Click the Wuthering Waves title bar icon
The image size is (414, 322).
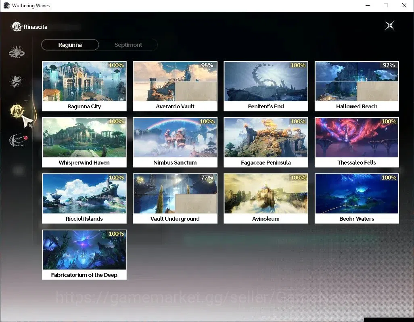tap(6, 5)
